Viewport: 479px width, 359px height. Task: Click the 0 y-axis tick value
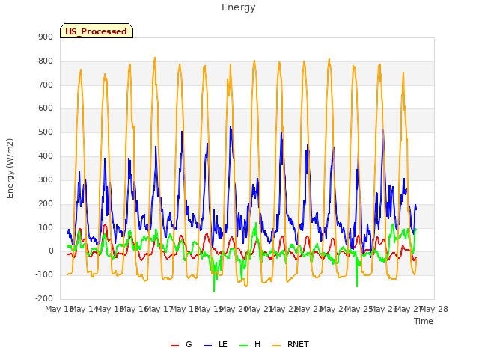pyautogui.click(x=51, y=251)
